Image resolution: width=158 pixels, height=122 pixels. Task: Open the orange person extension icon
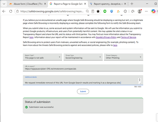118,11
